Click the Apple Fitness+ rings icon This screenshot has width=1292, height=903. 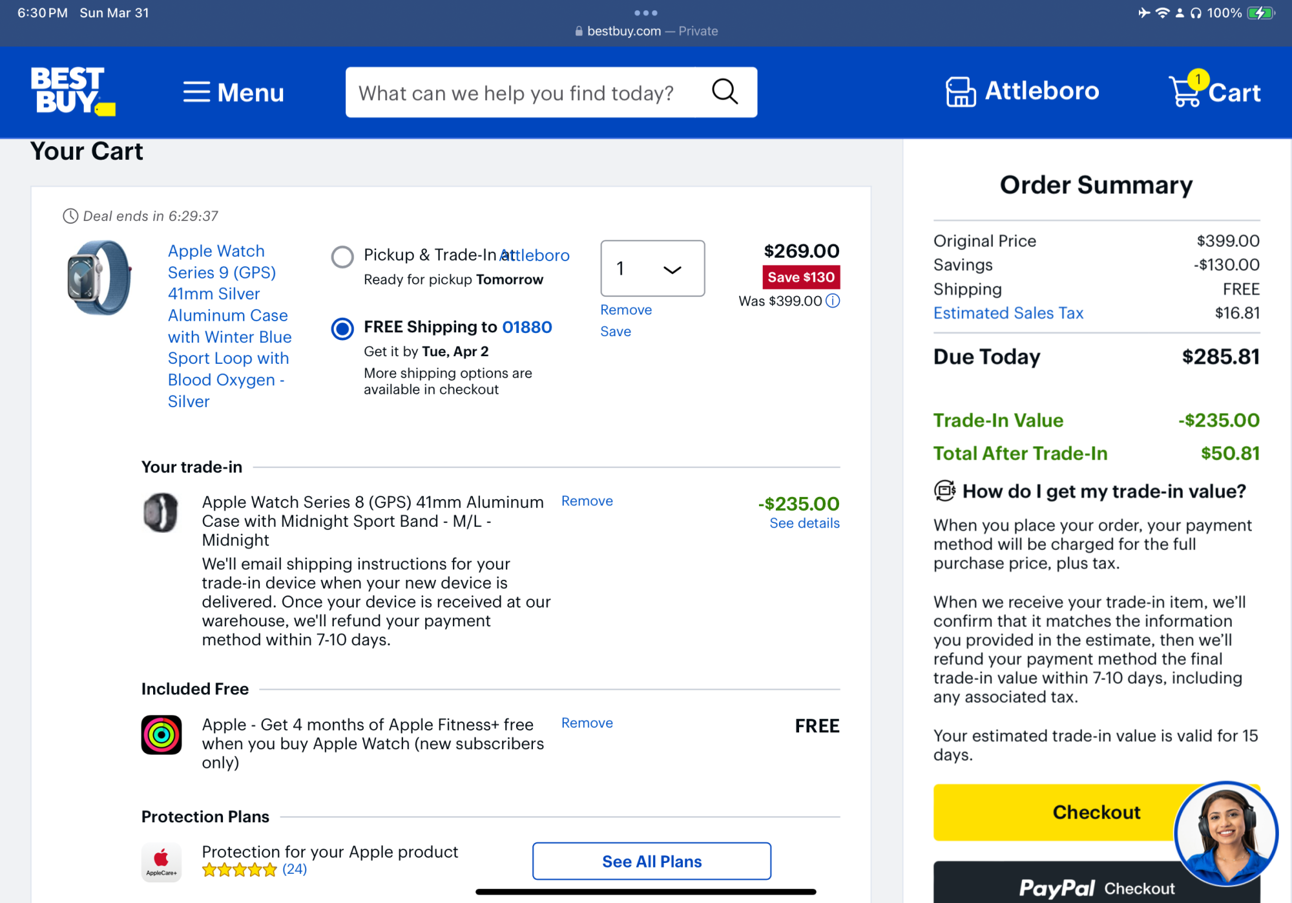[161, 735]
